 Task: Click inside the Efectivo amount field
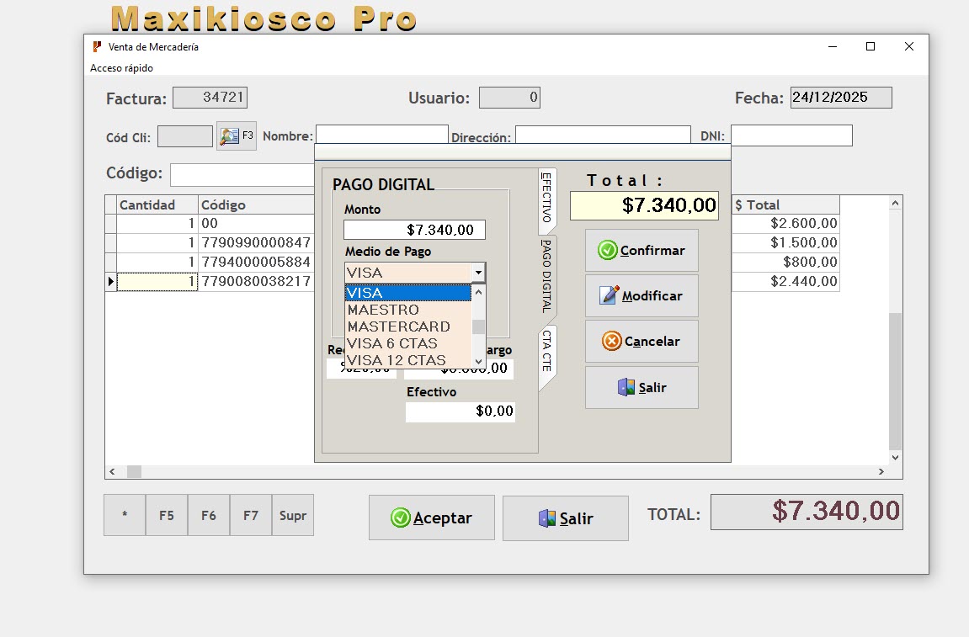click(460, 411)
